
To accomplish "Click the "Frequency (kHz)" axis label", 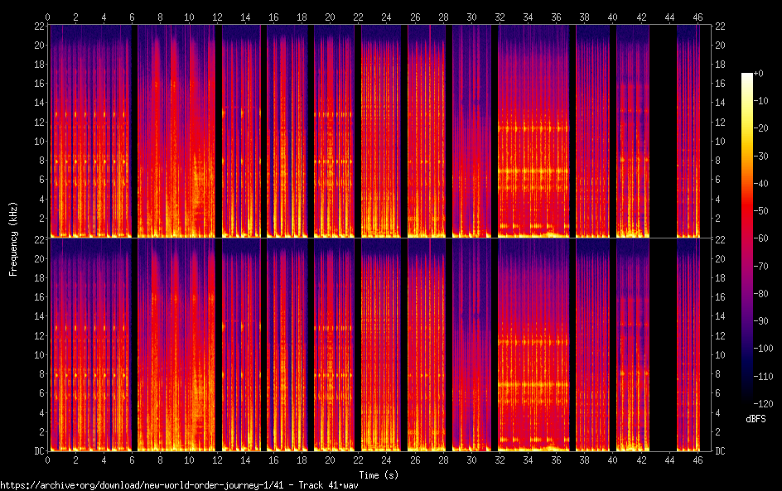I will (x=13, y=238).
